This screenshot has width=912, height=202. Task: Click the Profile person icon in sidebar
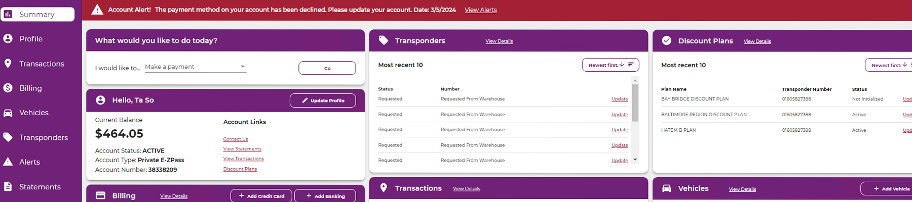pyautogui.click(x=8, y=39)
